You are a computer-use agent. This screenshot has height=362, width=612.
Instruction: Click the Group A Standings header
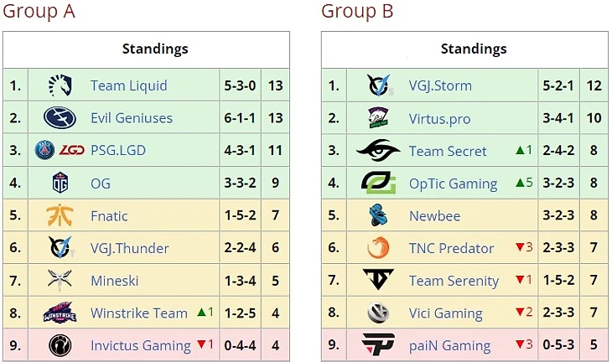point(155,49)
